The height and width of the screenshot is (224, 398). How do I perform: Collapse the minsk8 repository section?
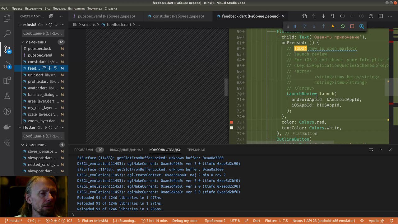point(20,25)
